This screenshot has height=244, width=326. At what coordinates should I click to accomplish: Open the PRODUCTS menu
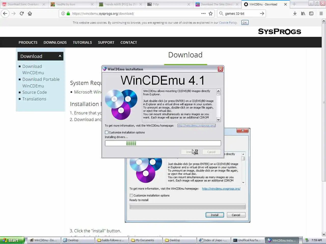point(28,42)
